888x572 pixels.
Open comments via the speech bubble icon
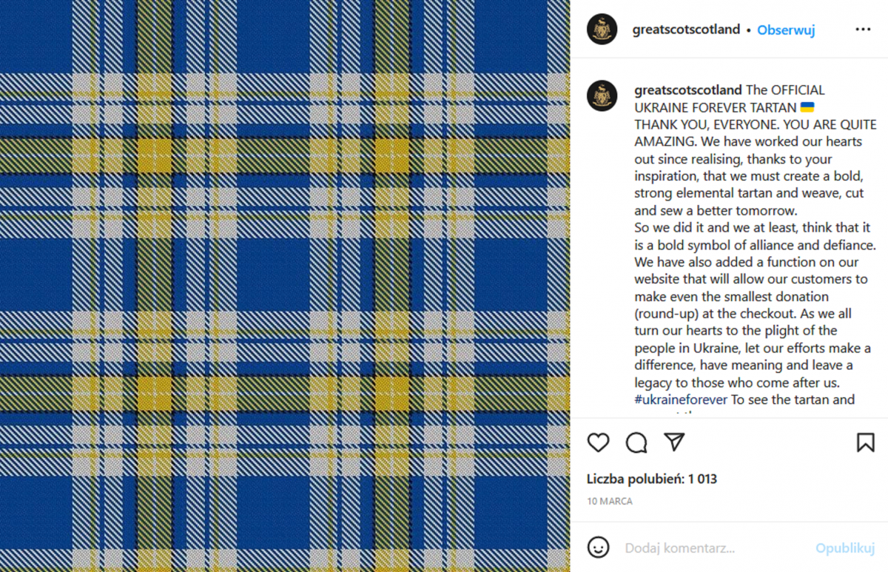[x=636, y=443]
